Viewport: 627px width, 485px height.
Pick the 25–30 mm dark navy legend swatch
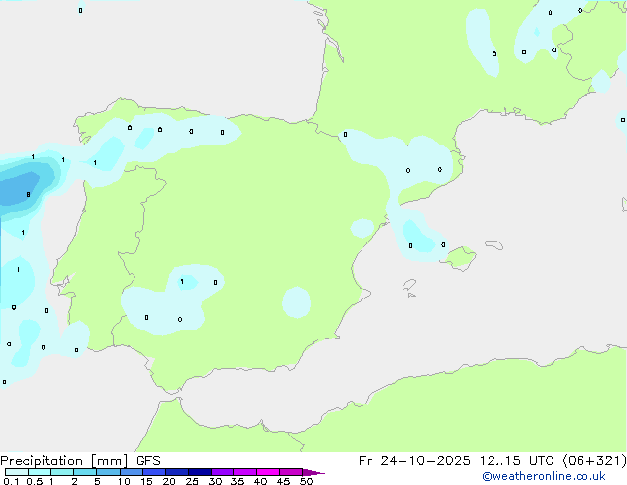[200, 472]
